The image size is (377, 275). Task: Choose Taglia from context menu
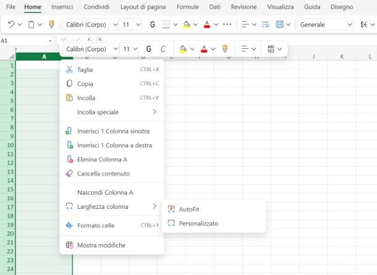tap(112, 70)
